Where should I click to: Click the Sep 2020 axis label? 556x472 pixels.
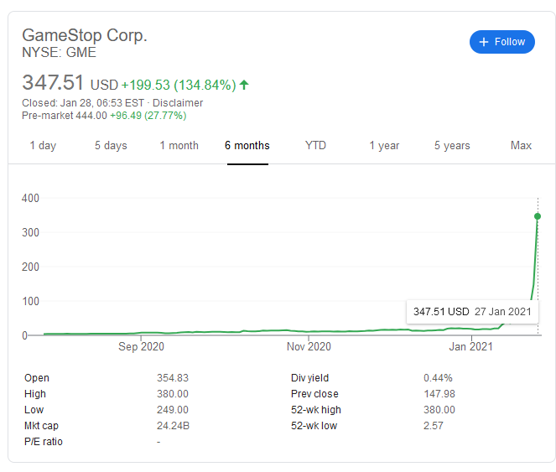tap(141, 346)
